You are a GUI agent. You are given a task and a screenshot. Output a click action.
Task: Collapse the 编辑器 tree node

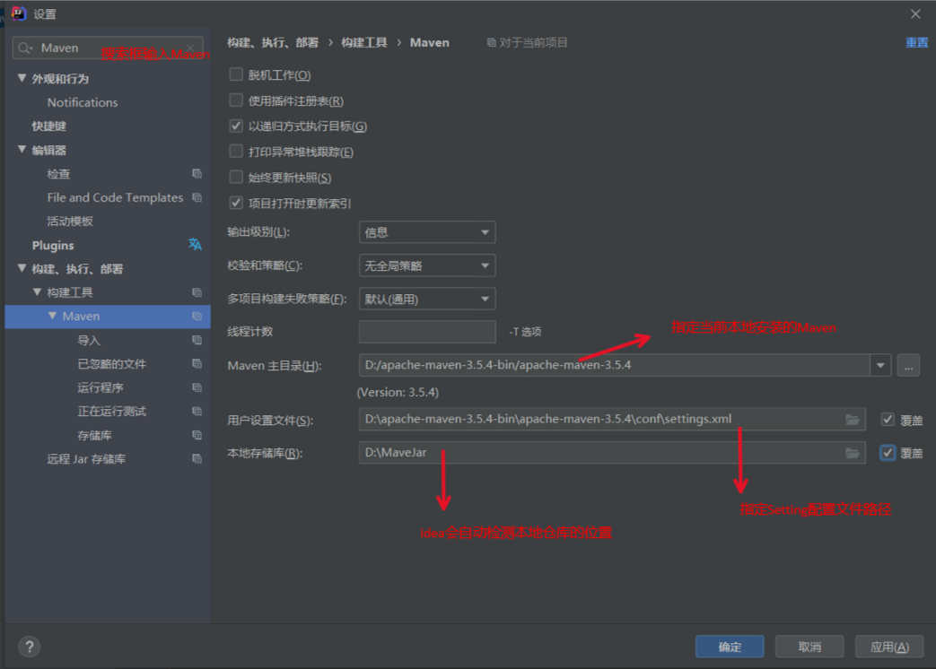click(22, 150)
